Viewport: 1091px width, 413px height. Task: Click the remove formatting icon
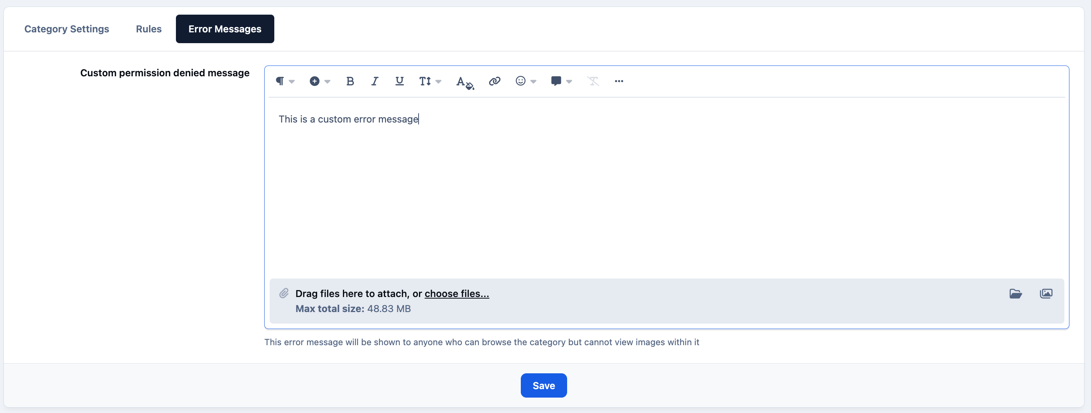[x=593, y=81]
